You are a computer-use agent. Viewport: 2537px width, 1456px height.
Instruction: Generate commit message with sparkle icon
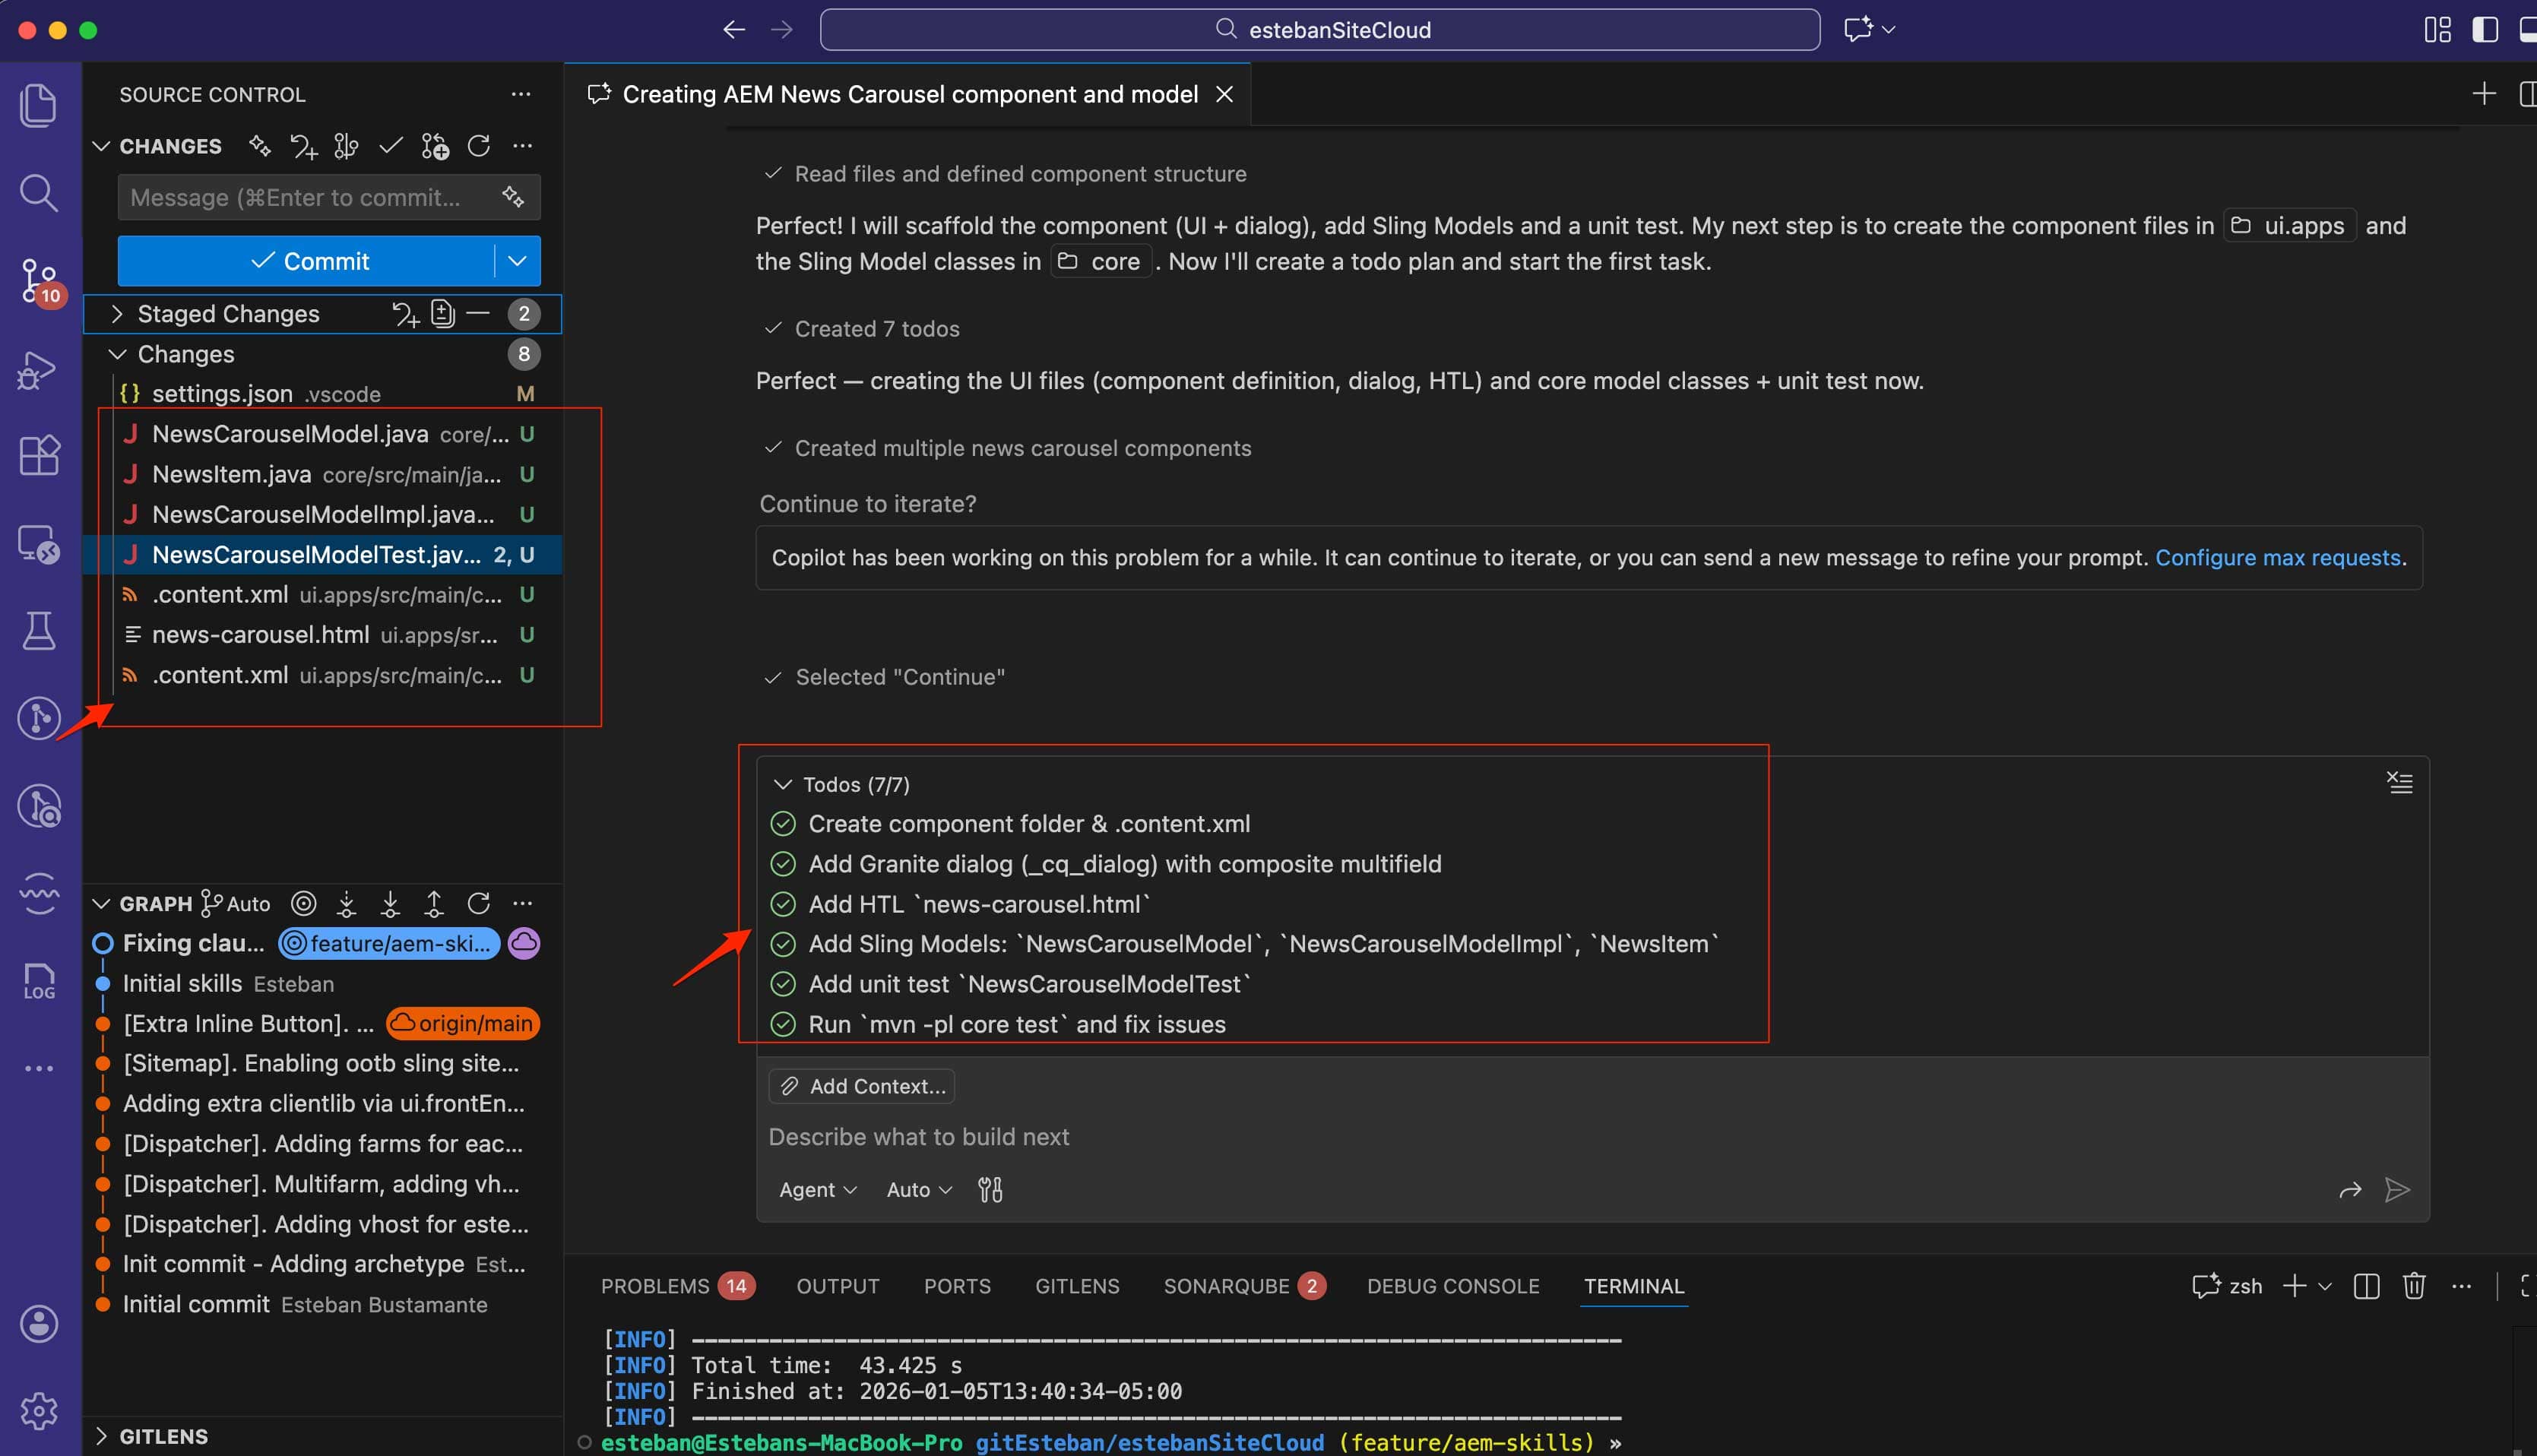point(514,197)
